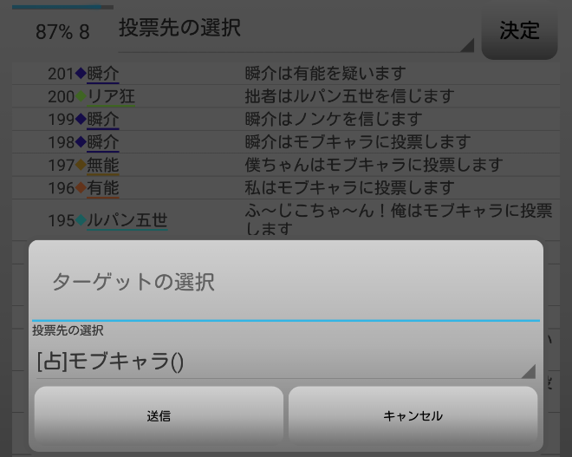Click the teal circle marker beside ルパン五世
The width and height of the screenshot is (572, 457).
[81, 221]
